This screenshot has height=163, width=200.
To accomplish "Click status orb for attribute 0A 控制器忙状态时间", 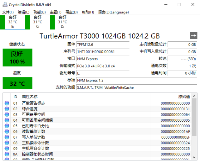I will coord(7,154).
